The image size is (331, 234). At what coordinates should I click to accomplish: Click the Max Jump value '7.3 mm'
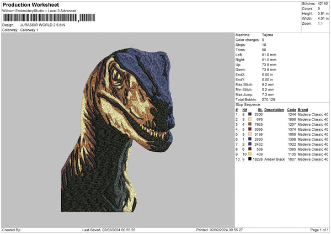click(x=268, y=94)
